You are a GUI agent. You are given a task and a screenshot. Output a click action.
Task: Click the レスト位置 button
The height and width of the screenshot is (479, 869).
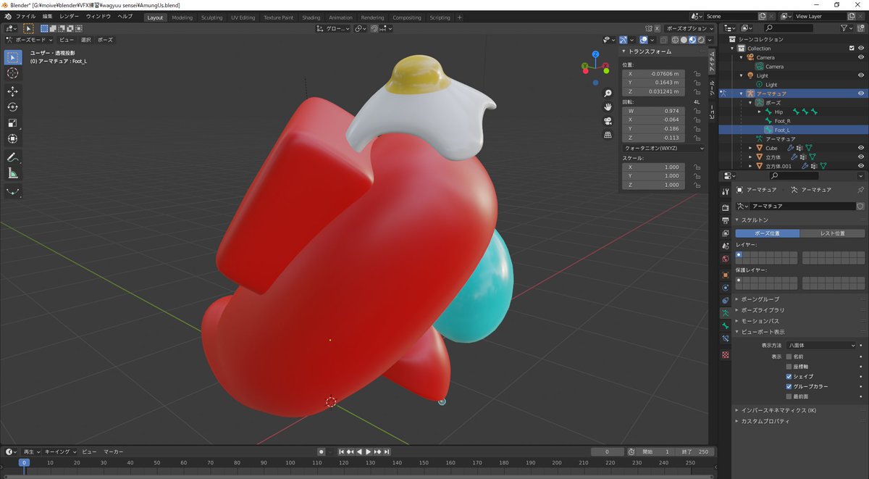click(x=832, y=233)
